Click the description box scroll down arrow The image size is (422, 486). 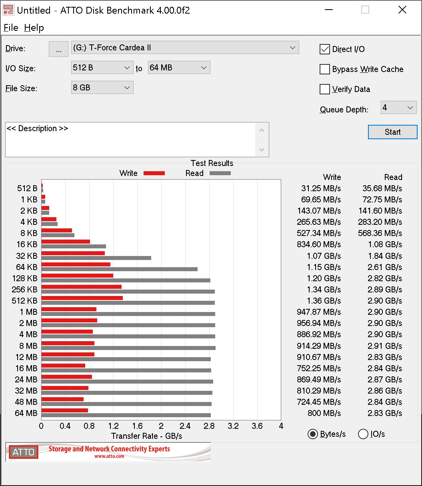(262, 150)
